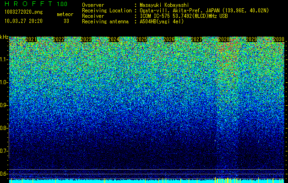The height and width of the screenshot is (183, 288).
Task: Click the 0.9 frequency axis label
Action: (x=4, y=105)
